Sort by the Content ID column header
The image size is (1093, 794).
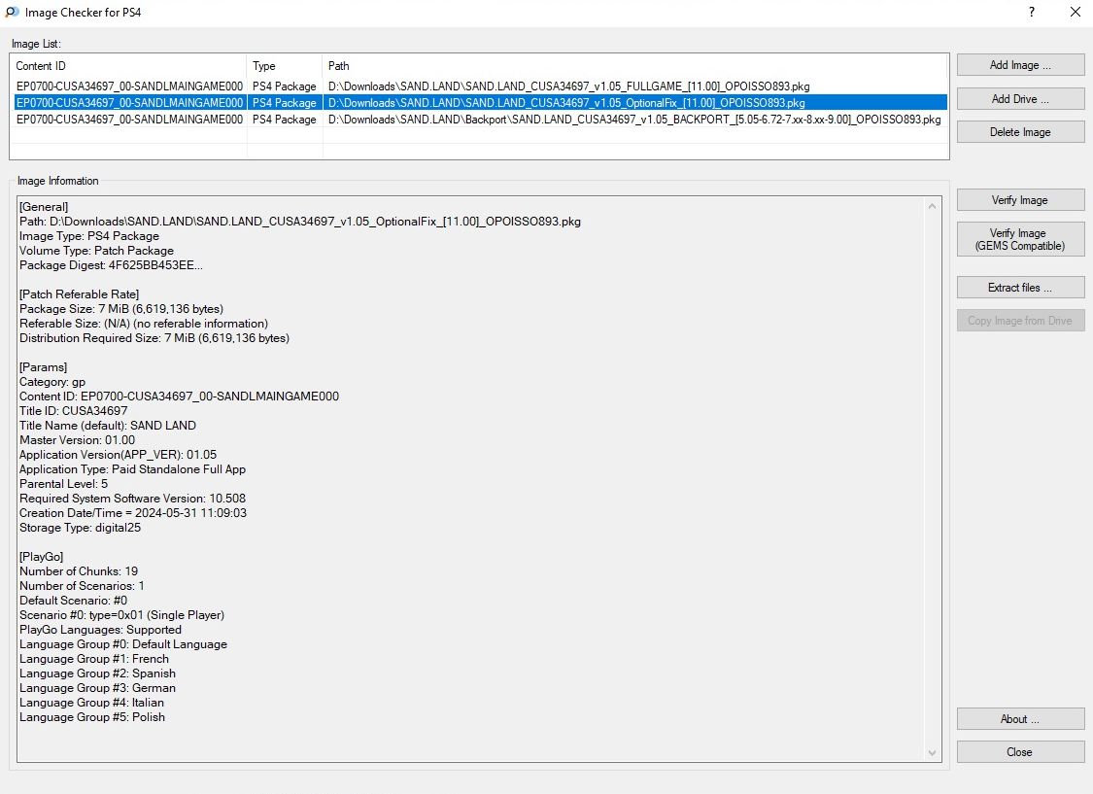tap(128, 65)
